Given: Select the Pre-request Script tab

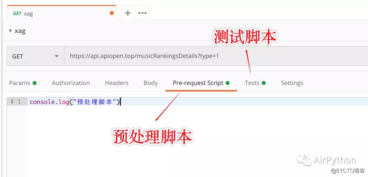Looking at the screenshot, I should click(x=201, y=83).
